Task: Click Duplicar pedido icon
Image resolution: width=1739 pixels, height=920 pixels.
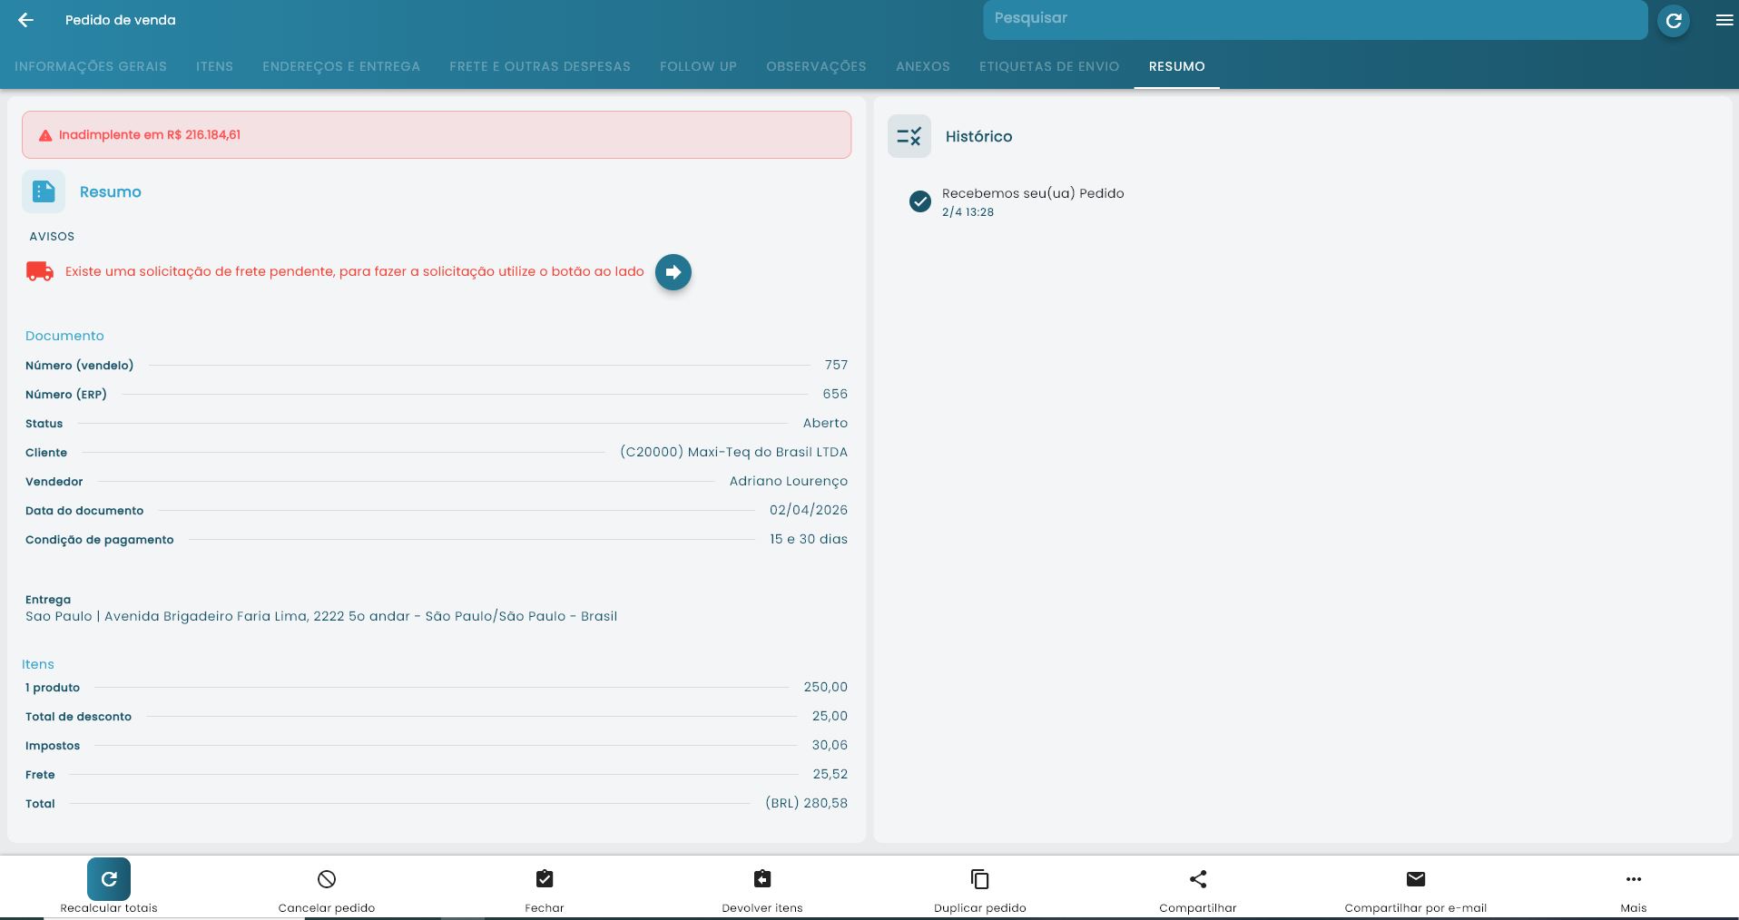Action: point(980,879)
